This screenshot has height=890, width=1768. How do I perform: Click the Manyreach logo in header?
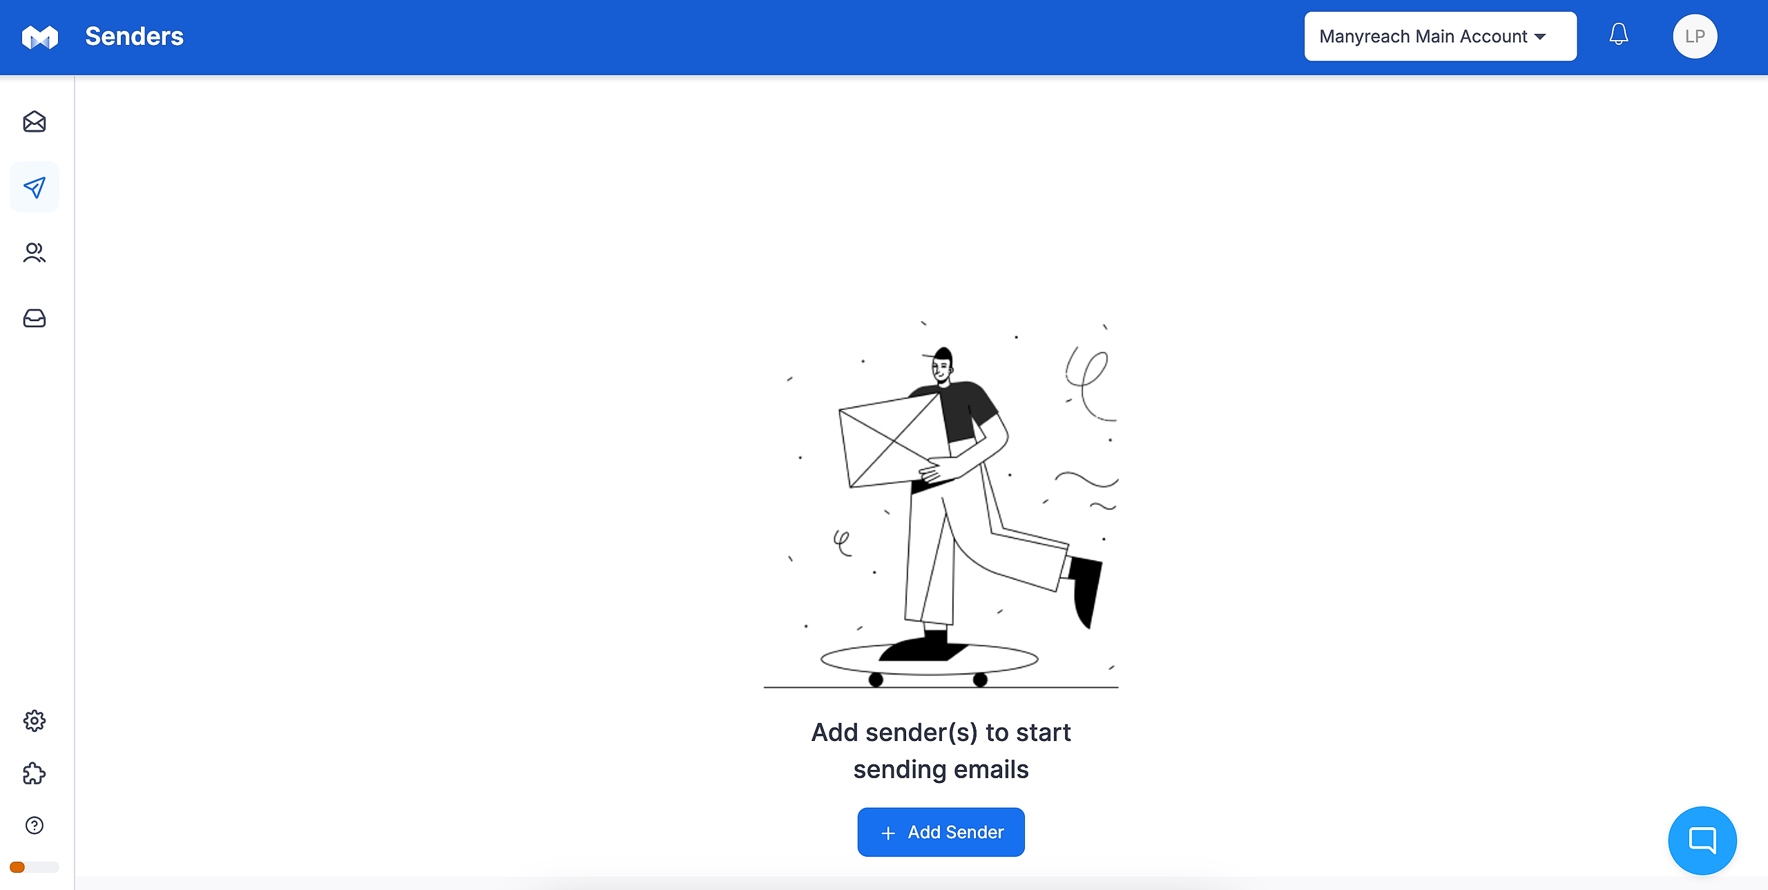(x=40, y=37)
